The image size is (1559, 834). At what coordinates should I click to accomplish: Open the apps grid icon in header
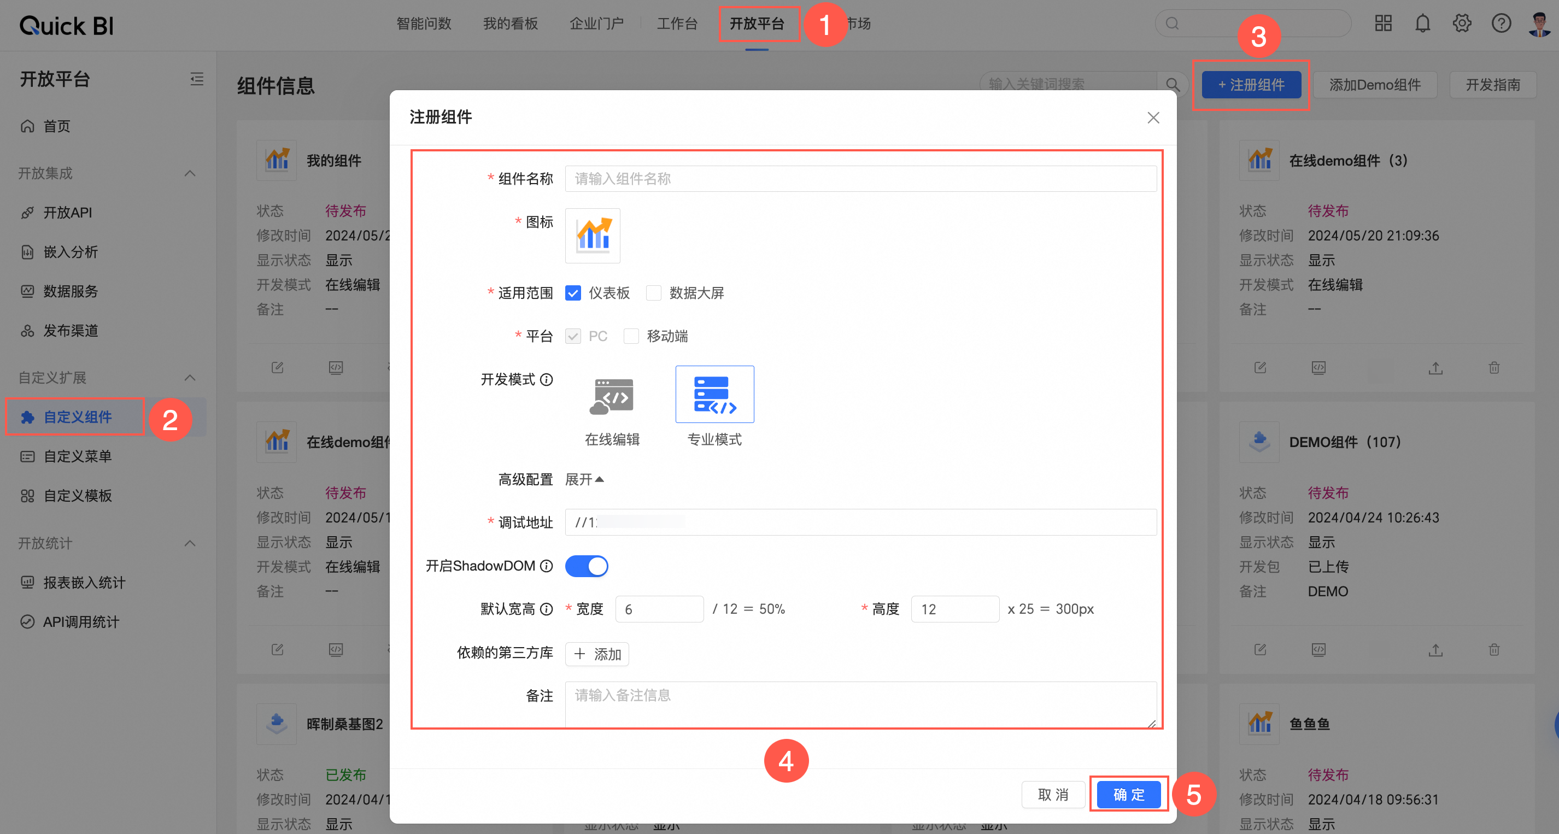[1384, 24]
